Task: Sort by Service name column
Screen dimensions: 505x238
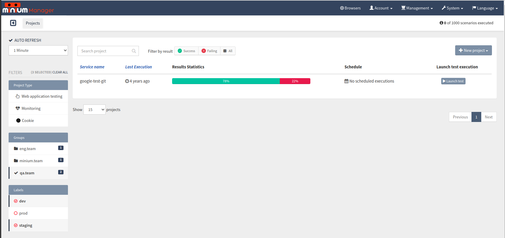Action: (x=92, y=67)
